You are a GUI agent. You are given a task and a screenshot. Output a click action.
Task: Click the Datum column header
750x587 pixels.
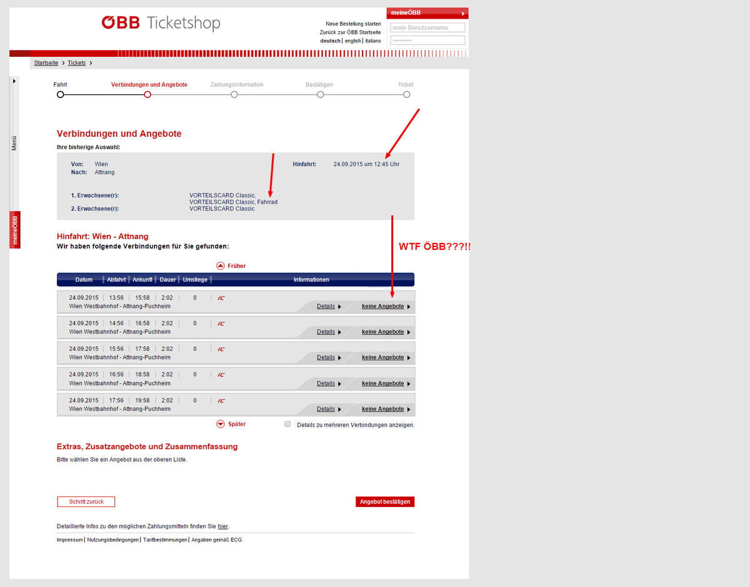point(84,280)
